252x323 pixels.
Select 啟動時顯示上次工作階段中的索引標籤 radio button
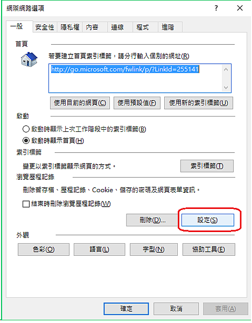tap(26, 129)
